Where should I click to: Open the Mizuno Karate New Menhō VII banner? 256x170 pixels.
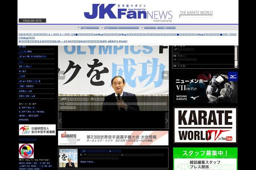point(205,88)
